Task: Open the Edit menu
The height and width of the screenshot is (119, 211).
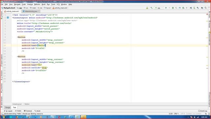Action: [x=6, y=4]
